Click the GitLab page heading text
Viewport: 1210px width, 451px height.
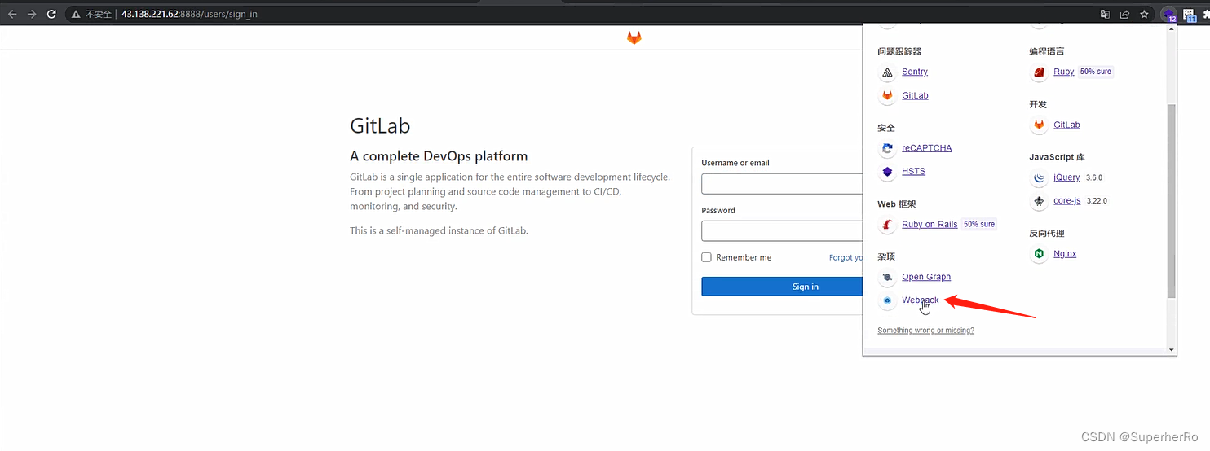click(x=380, y=126)
